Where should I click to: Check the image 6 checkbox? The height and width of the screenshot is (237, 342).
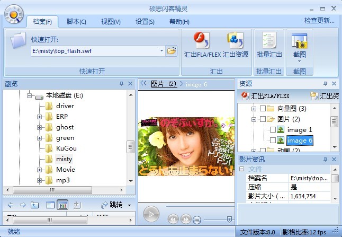pyautogui.click(x=273, y=141)
